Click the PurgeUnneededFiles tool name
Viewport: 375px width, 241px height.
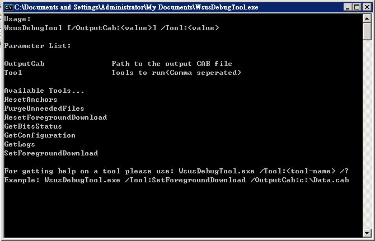(x=44, y=108)
